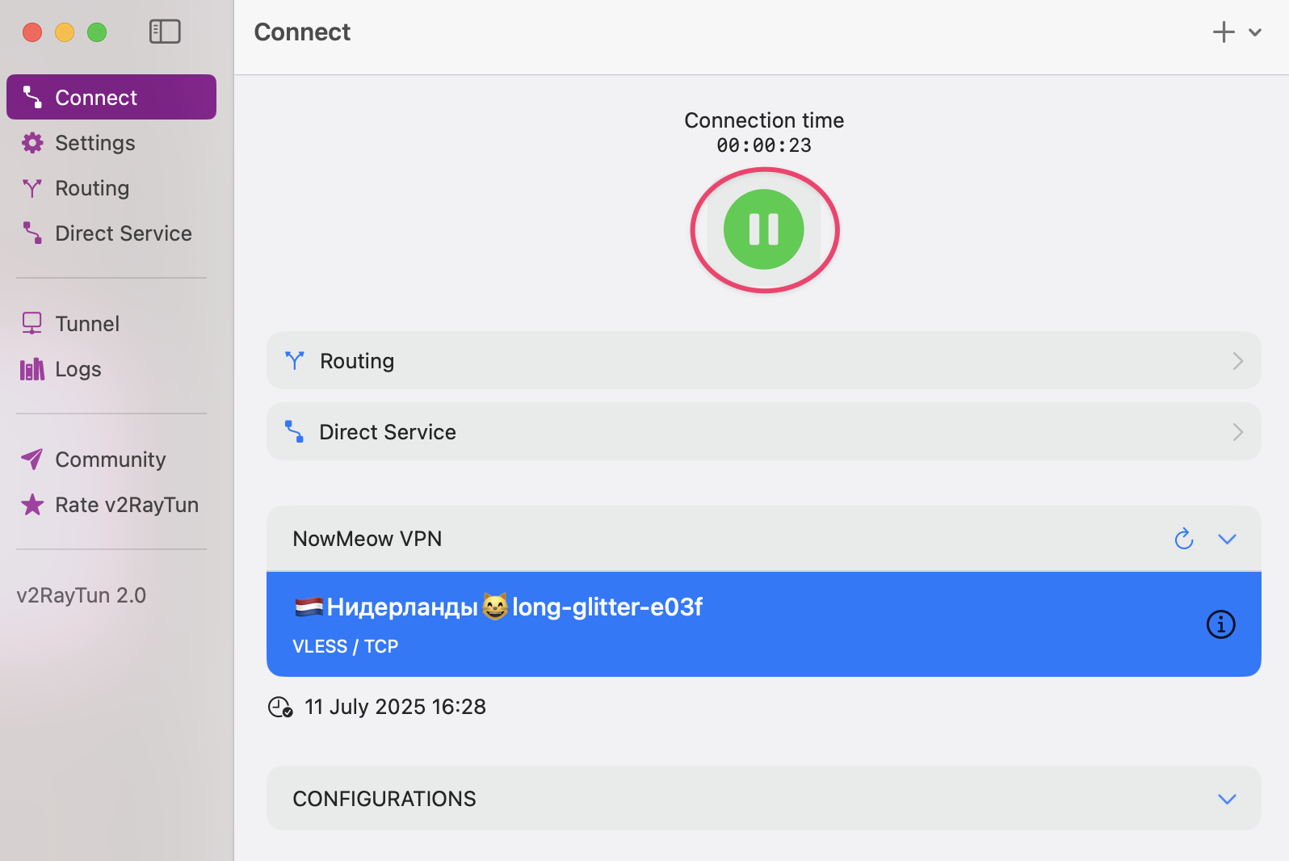Screen dimensions: 1289x861
Task: Open Settings from the sidebar
Action: tap(94, 143)
